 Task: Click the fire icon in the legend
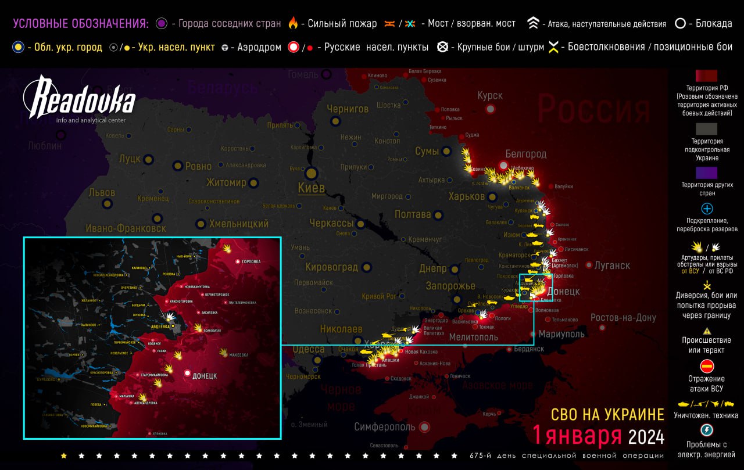293,24
